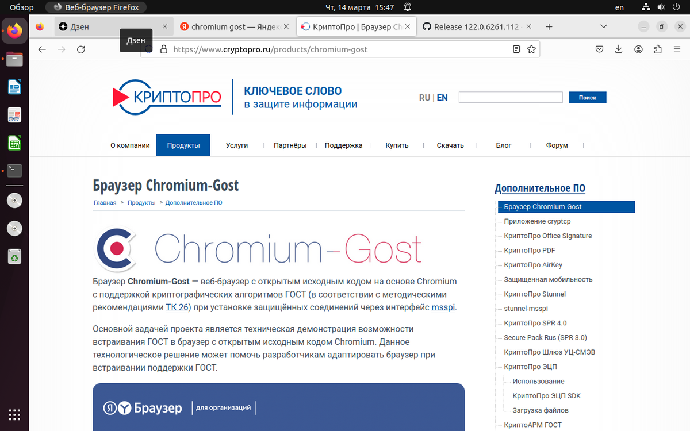The image size is (690, 431).
Task: Open the Firefox account icon
Action: click(638, 49)
